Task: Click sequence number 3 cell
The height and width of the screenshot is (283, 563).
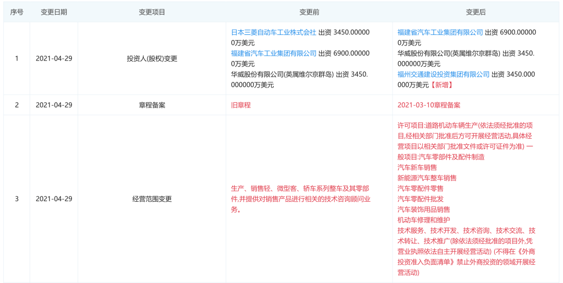Action: pos(17,199)
